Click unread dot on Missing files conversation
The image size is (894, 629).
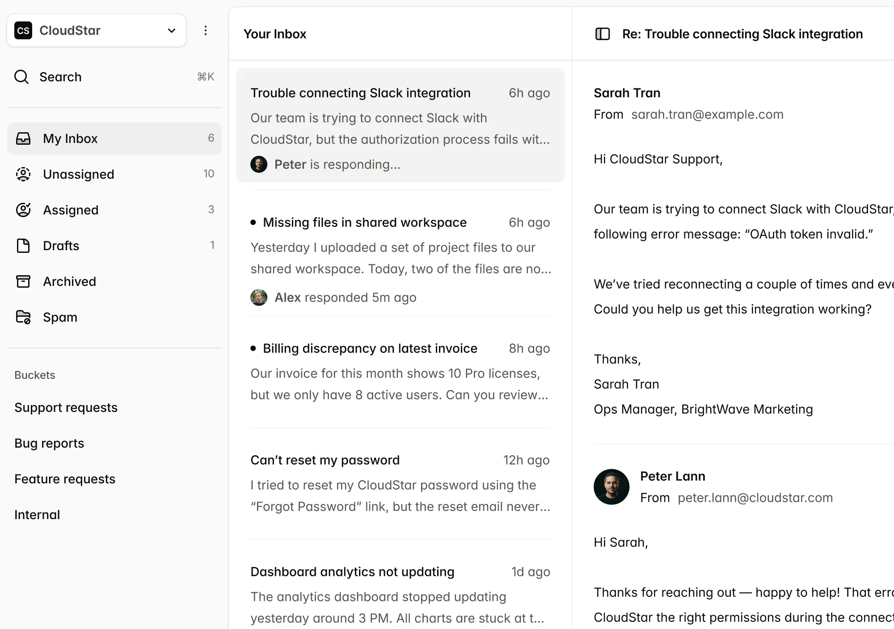coord(254,222)
